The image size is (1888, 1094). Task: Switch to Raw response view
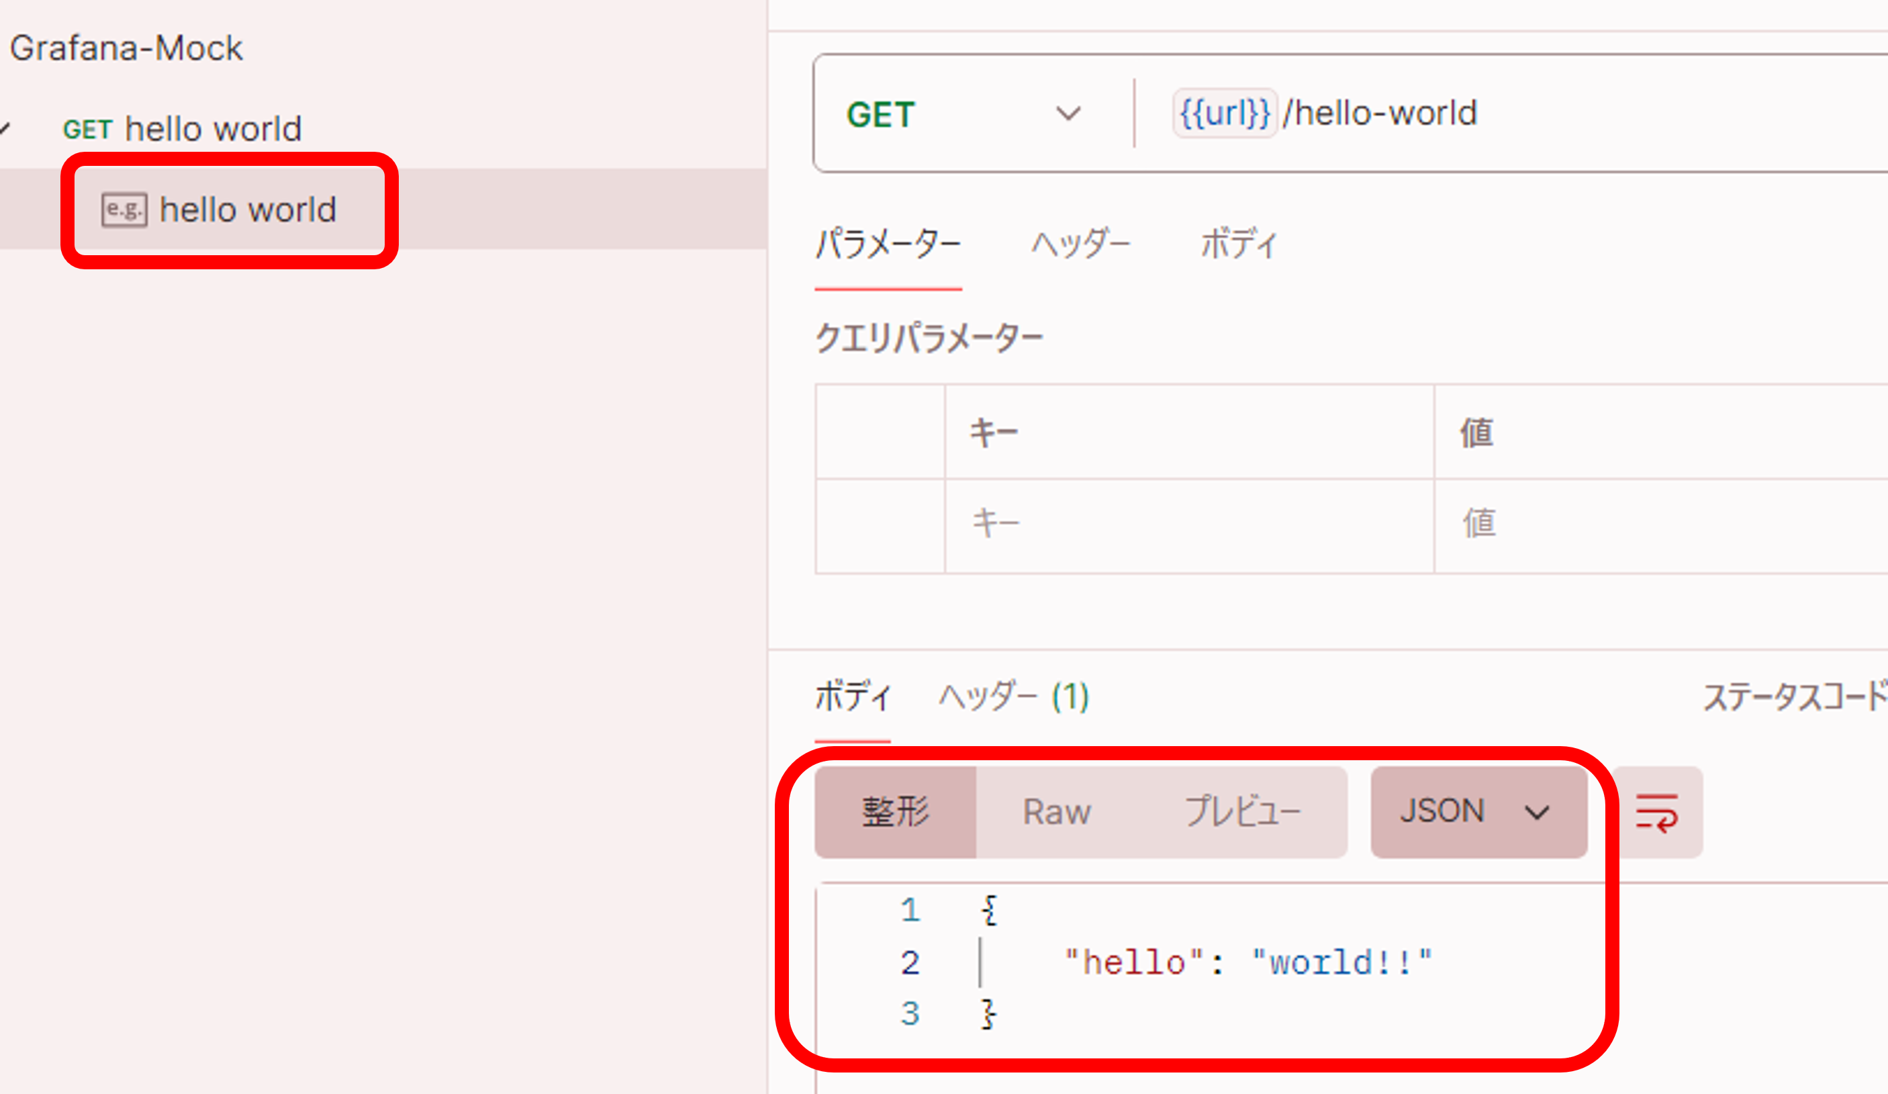pyautogui.click(x=1056, y=811)
